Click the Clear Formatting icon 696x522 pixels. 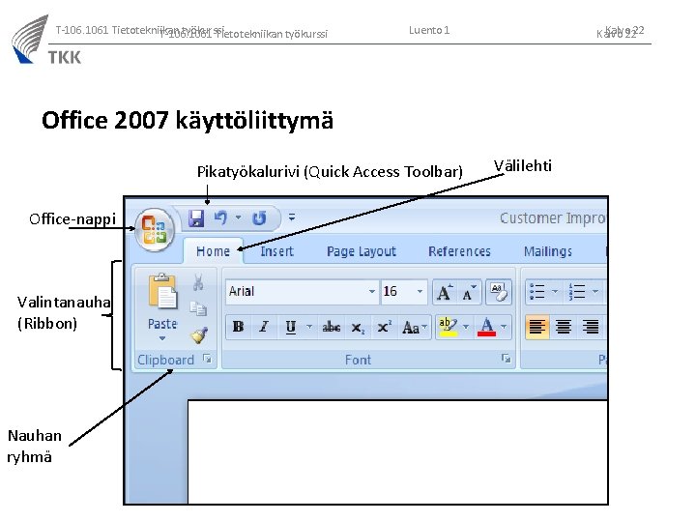499,292
